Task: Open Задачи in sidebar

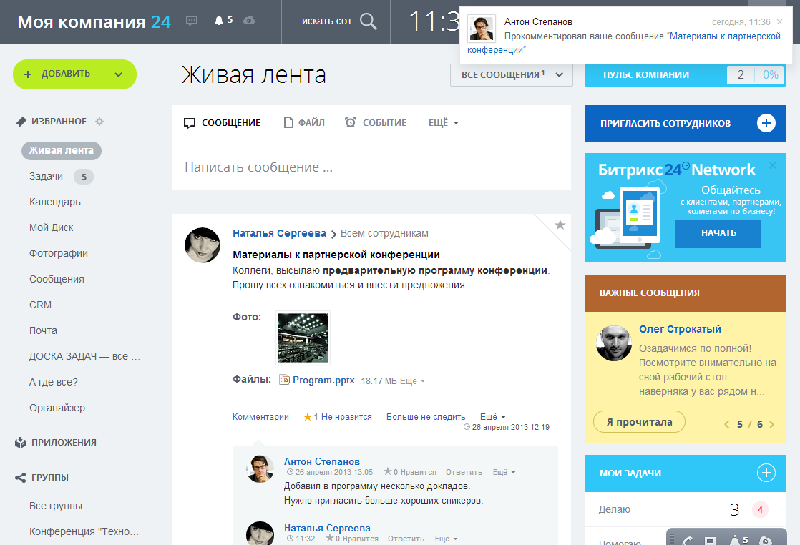Action: [x=46, y=177]
